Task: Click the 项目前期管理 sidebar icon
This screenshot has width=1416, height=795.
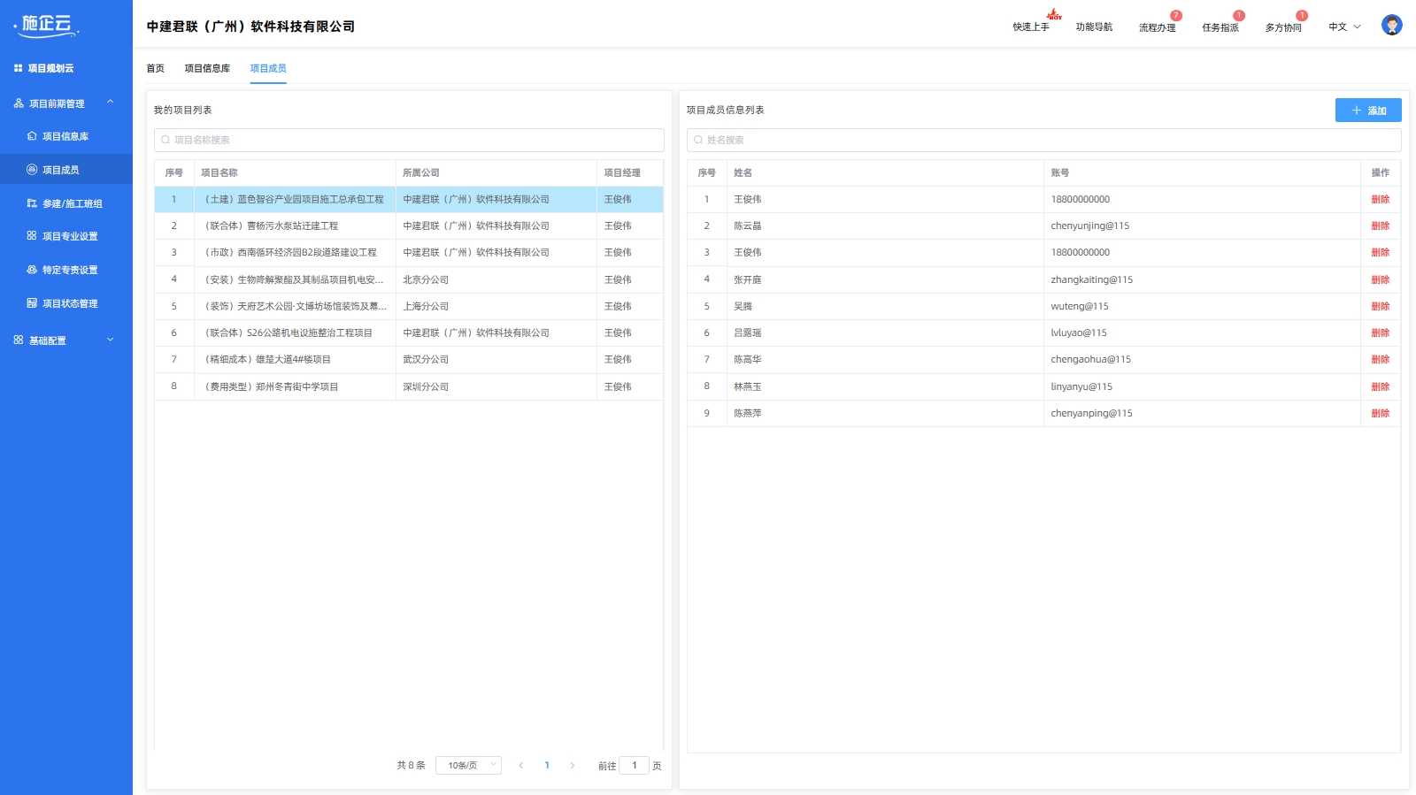Action: [x=19, y=103]
